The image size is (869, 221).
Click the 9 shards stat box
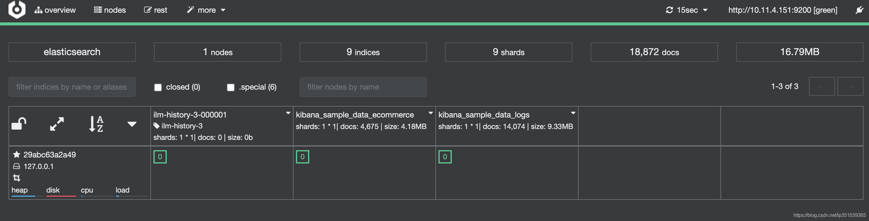(509, 52)
